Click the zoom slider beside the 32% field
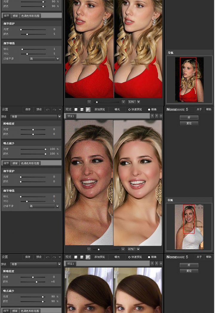 (x=106, y=102)
